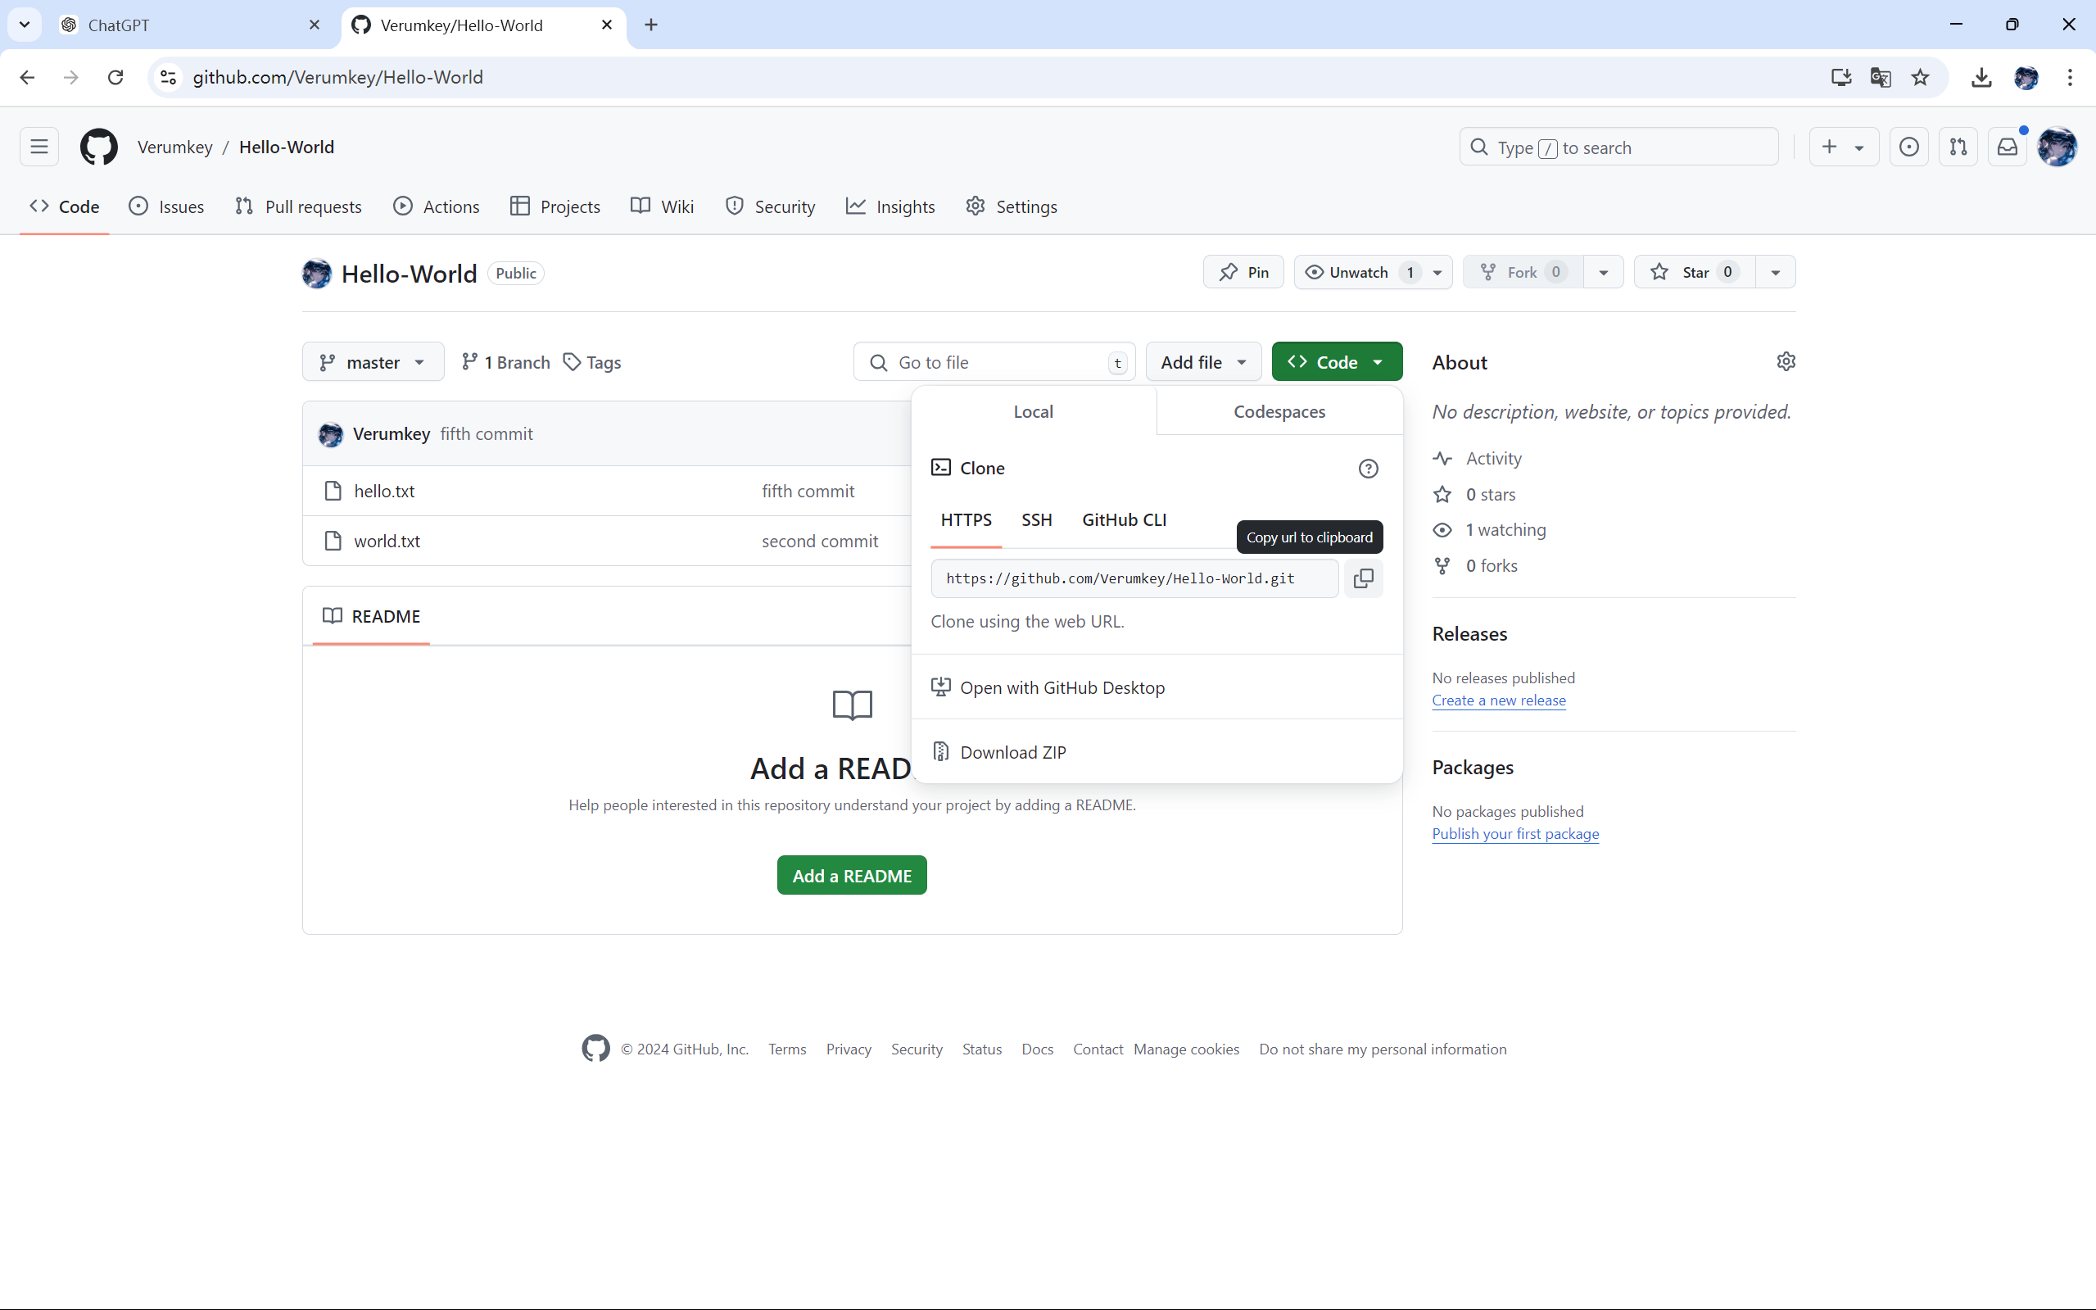This screenshot has height=1310, width=2096.
Task: Edit repository details with About gear icon
Action: 1785,361
